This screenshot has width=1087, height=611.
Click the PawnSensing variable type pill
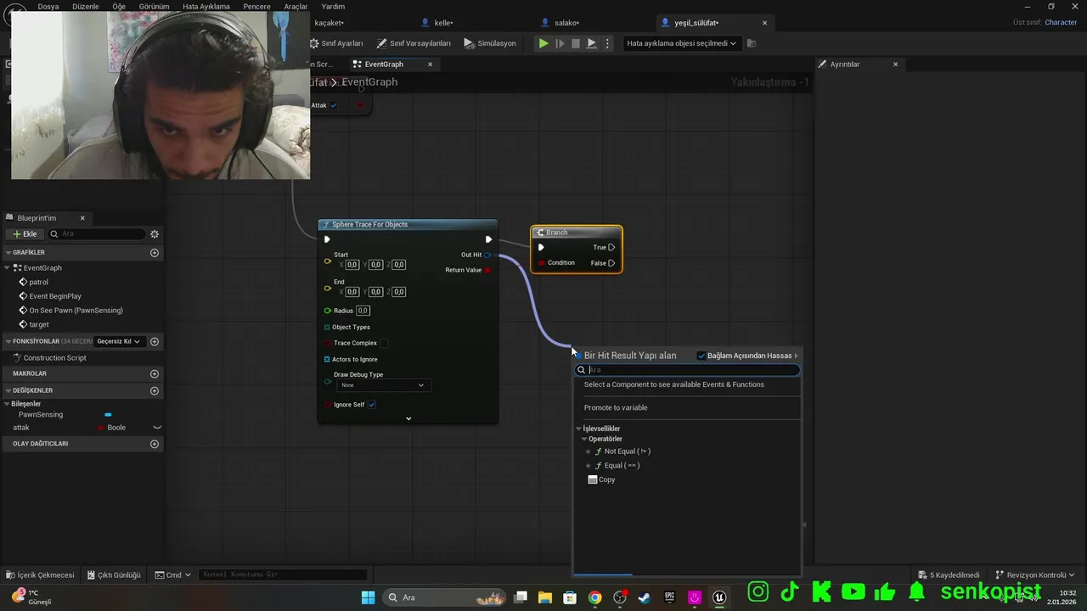coord(108,415)
